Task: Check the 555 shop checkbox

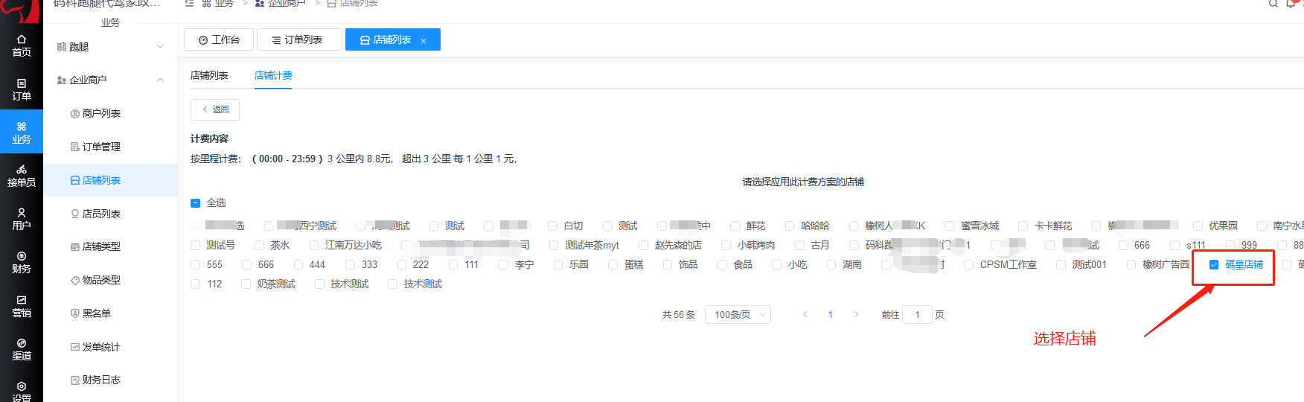Action: tap(196, 264)
